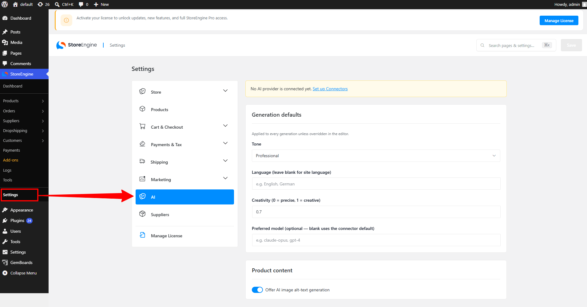Click the Search pages & settings field

point(516,45)
